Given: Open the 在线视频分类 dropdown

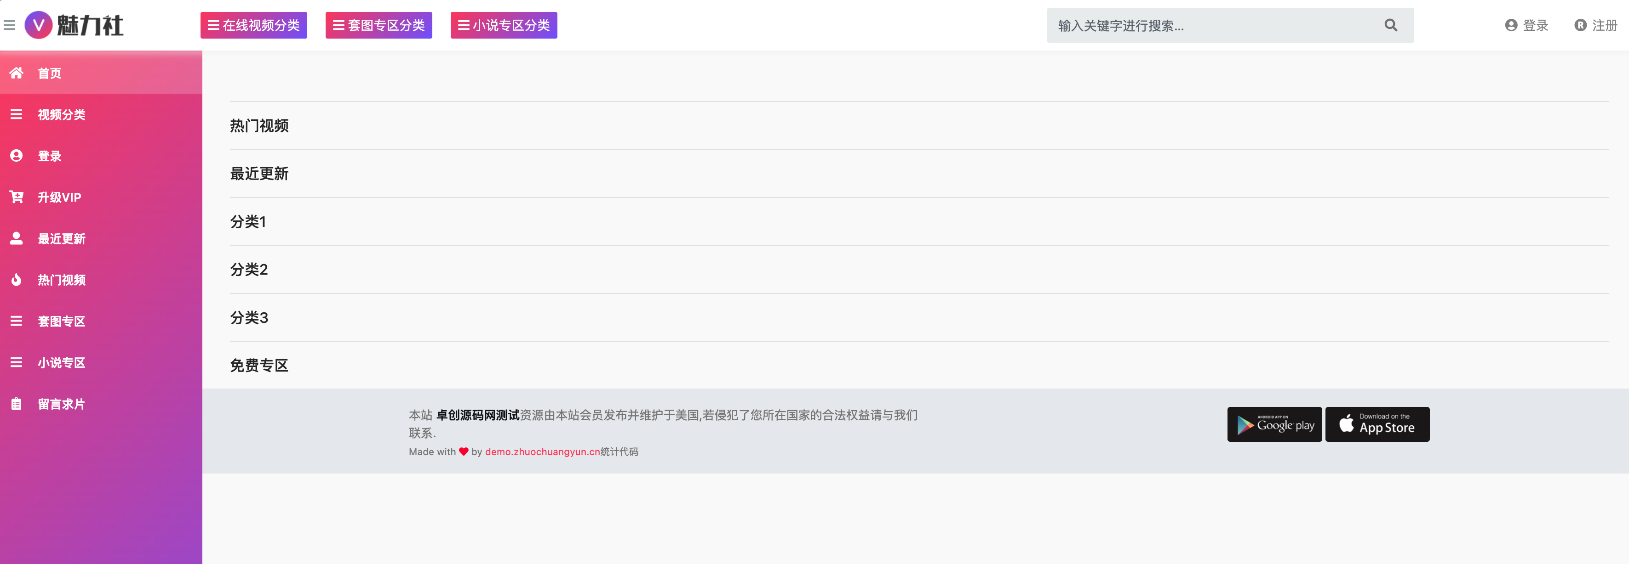Looking at the screenshot, I should point(253,25).
